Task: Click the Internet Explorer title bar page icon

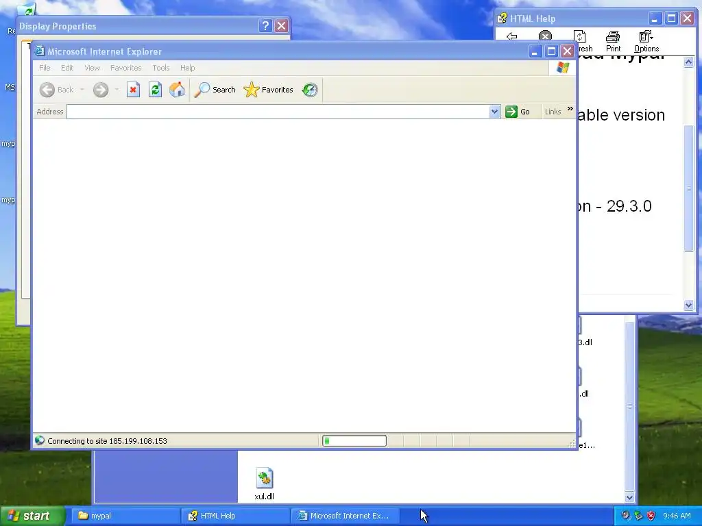Action: point(40,51)
